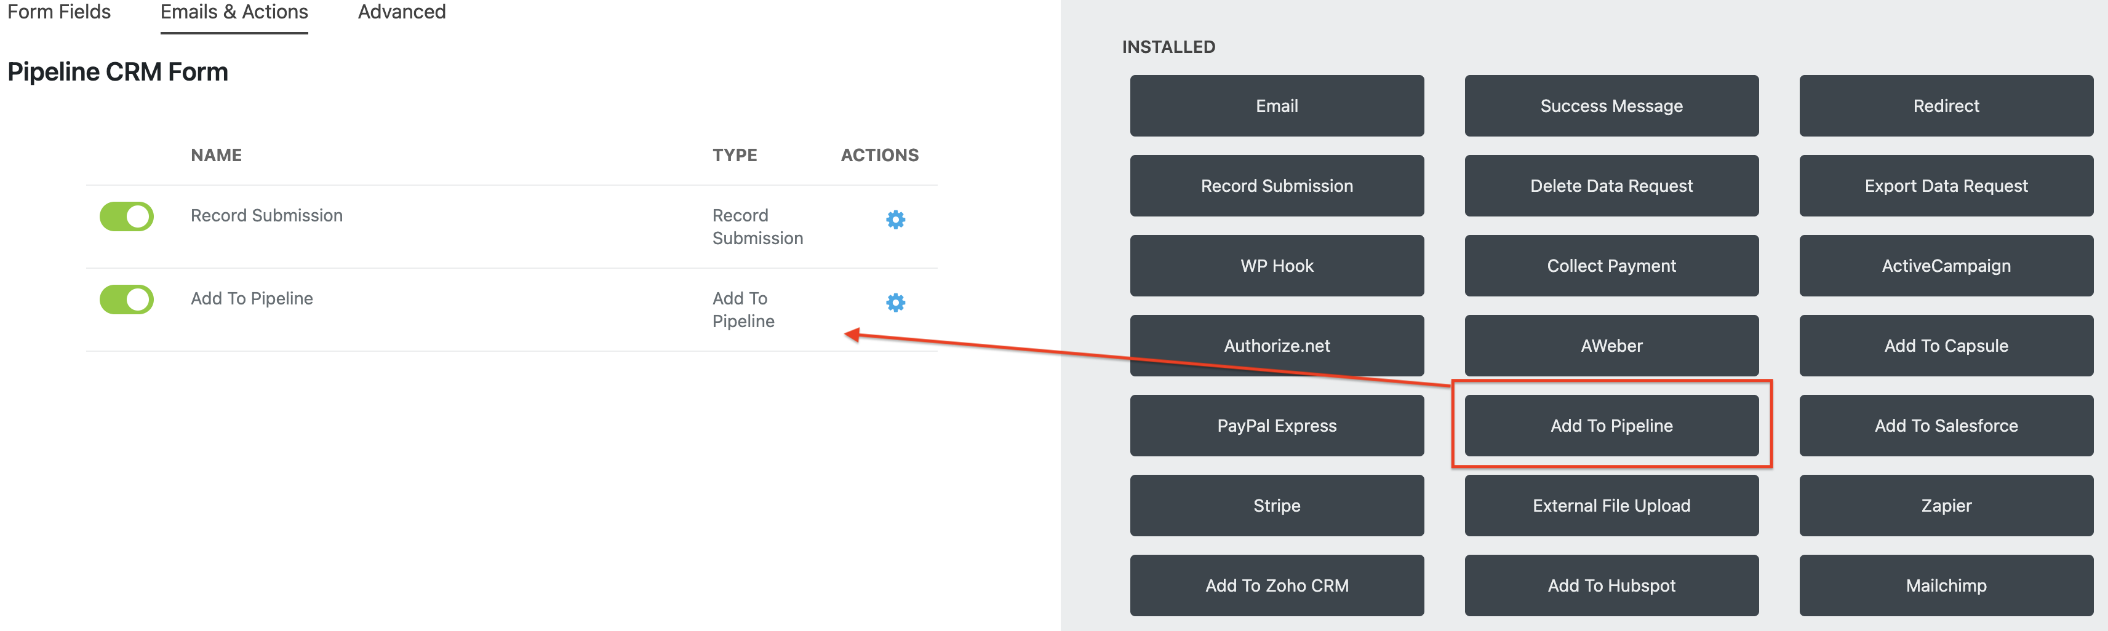Add the Mailchimp action
The height and width of the screenshot is (631, 2108).
(x=1945, y=586)
